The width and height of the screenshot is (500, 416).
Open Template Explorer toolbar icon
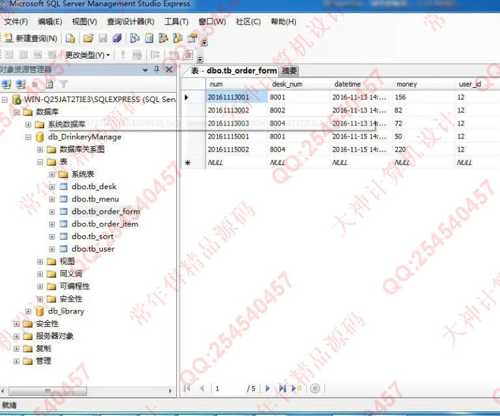pos(178,38)
